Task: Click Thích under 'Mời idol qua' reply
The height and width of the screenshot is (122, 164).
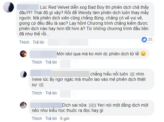Action: 37,62
